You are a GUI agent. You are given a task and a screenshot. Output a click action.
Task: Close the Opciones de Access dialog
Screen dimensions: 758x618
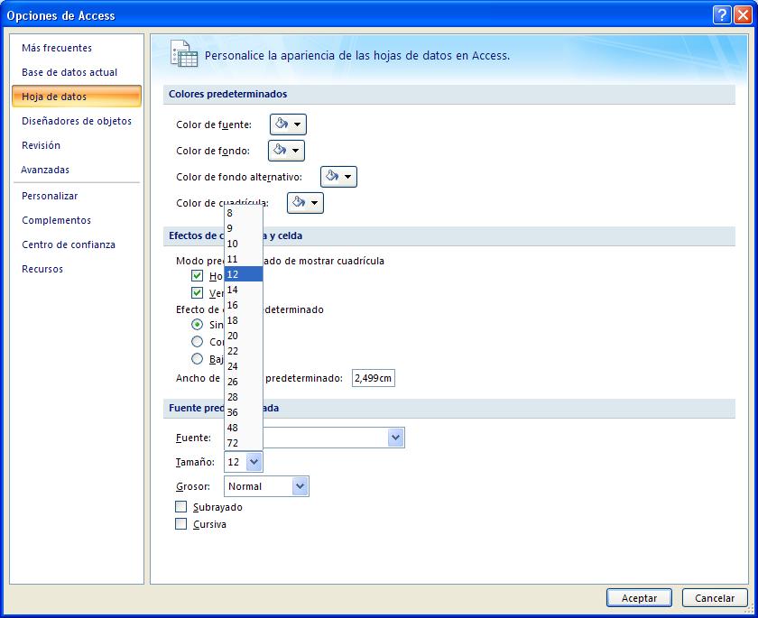pos(743,15)
